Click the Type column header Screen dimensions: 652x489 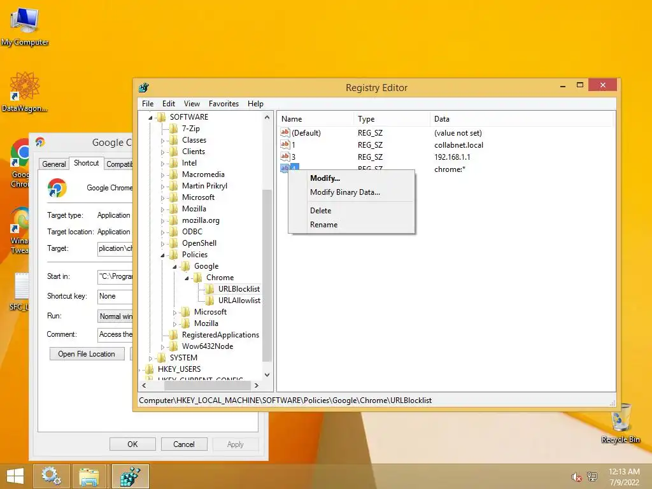tap(392, 119)
